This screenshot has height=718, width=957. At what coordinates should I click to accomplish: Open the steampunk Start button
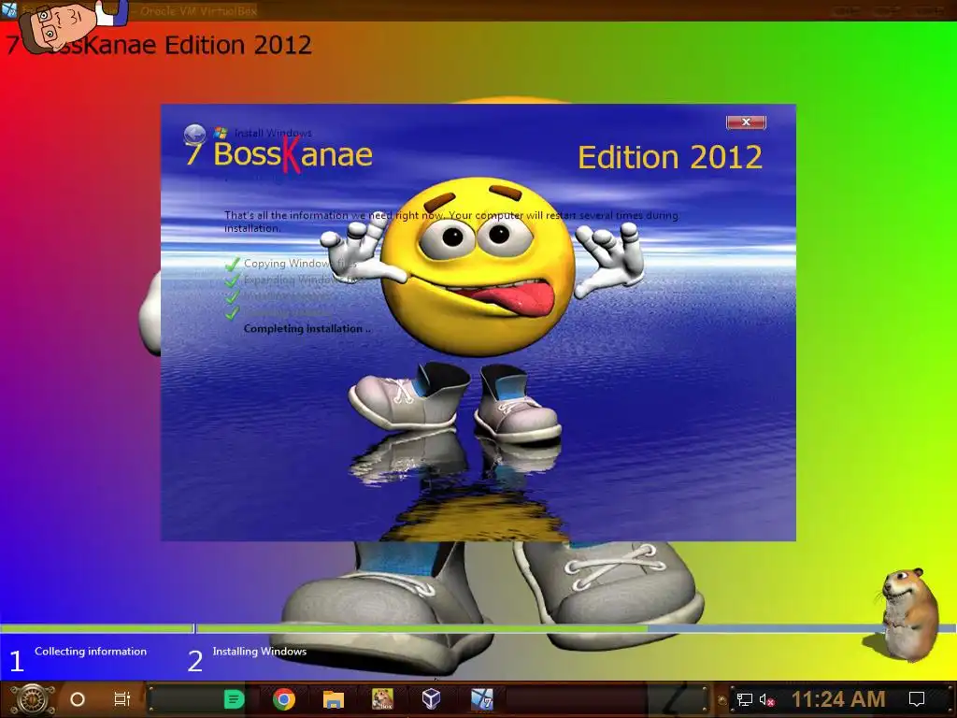point(33,699)
